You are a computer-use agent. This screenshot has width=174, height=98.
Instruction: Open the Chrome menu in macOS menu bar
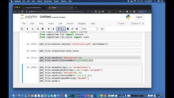pos(17,1)
